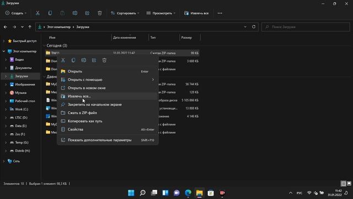The height and width of the screenshot is (199, 353).
Task: Click the Rename icon in the context menu
Action: pyautogui.click(x=83, y=60)
